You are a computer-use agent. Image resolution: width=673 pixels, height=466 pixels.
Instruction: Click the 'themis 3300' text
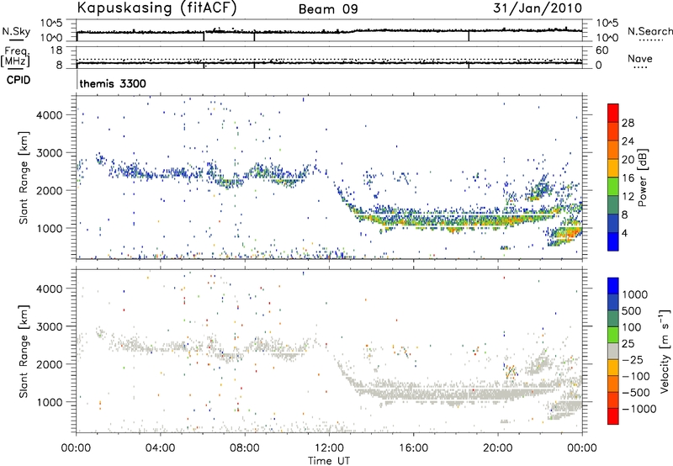113,83
